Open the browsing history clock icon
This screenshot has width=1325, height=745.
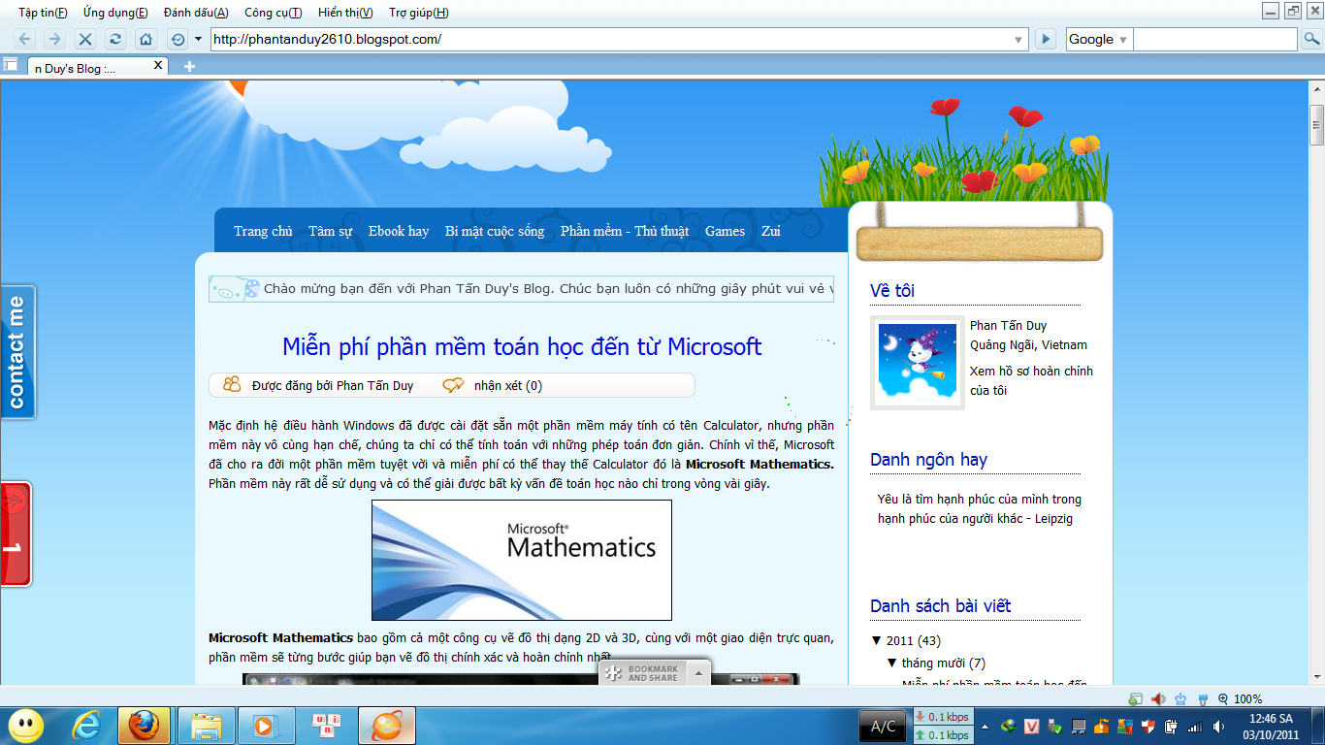[178, 39]
